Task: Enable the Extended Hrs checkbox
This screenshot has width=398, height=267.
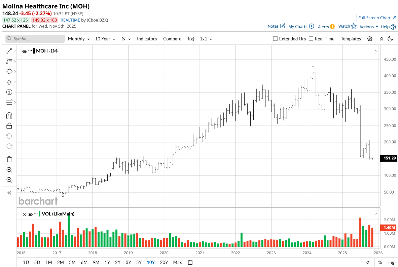Action: [276, 39]
